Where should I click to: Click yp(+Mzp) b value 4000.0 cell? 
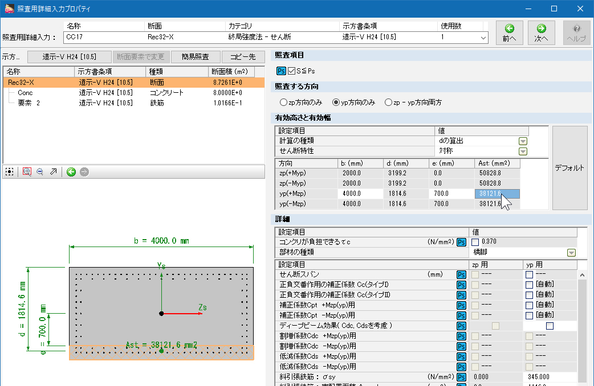click(x=360, y=194)
